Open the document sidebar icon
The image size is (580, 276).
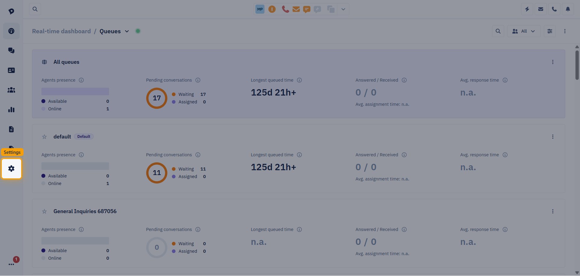pyautogui.click(x=11, y=129)
